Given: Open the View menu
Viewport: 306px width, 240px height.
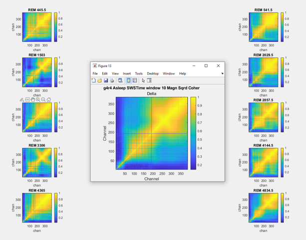Looking at the screenshot, I should click(x=115, y=73).
